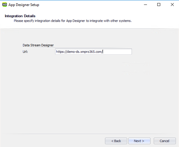This screenshot has height=147, width=179.
Task: Cancel the setup wizard
Action: click(165, 141)
